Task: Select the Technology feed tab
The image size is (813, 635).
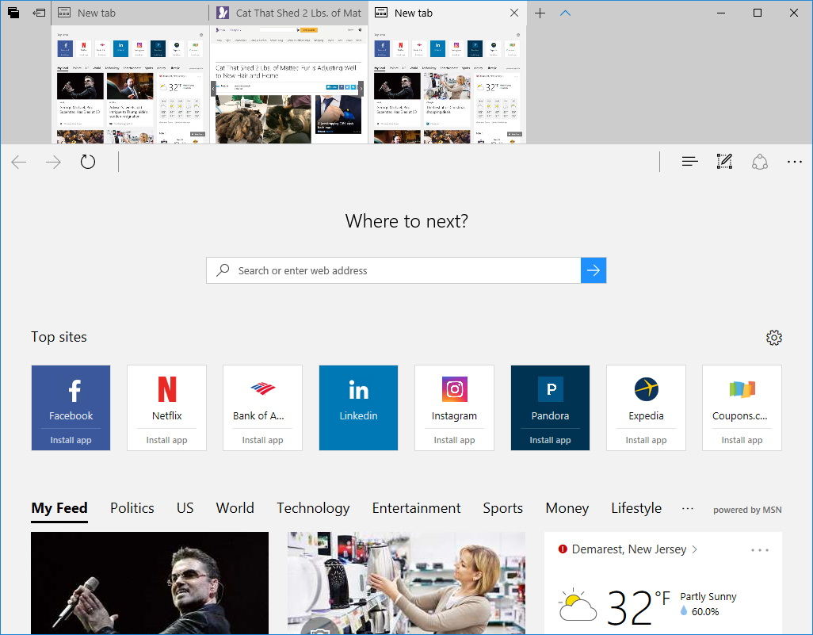Action: click(313, 508)
